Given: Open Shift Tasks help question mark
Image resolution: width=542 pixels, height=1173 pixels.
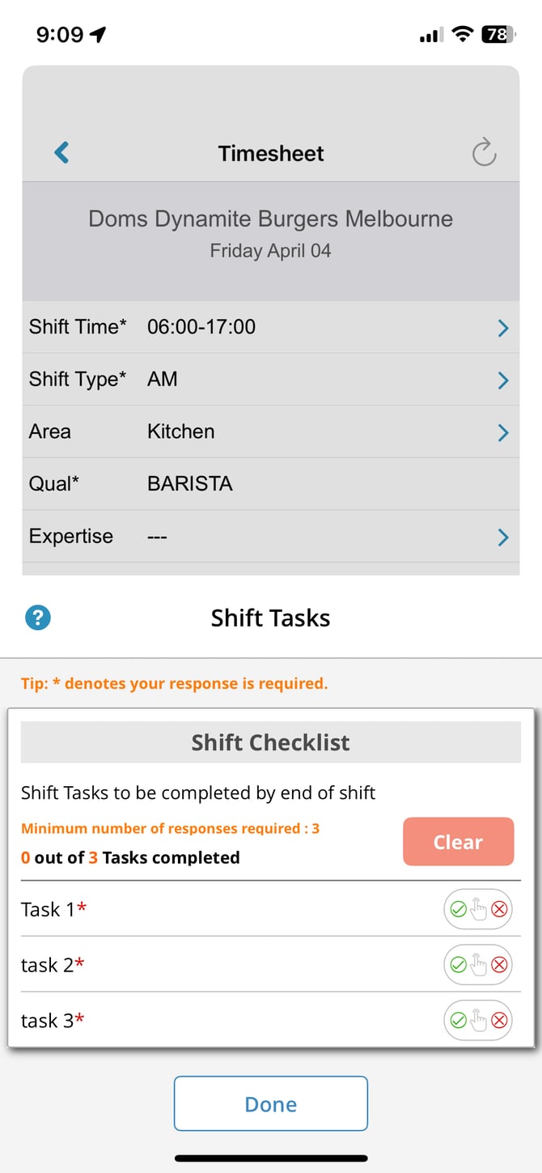Looking at the screenshot, I should click(38, 618).
